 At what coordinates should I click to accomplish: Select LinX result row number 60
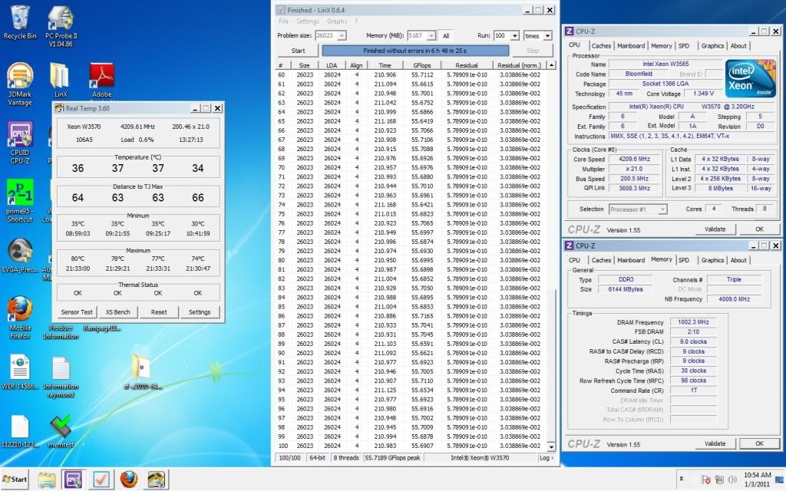(x=411, y=74)
